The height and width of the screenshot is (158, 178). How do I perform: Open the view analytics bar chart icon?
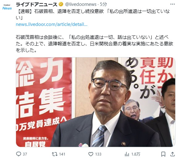(x=127, y=154)
